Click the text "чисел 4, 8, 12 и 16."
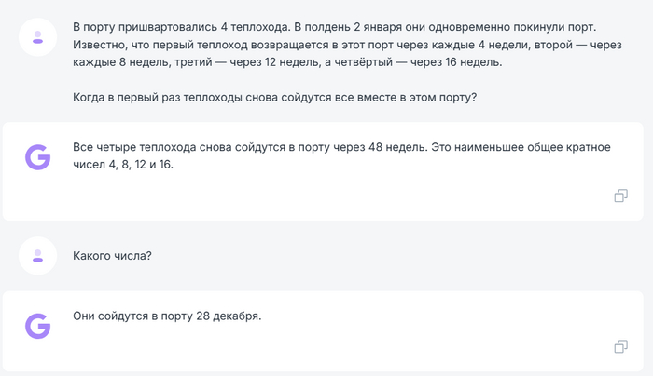Screen dimensions: 653x376 coord(123,165)
